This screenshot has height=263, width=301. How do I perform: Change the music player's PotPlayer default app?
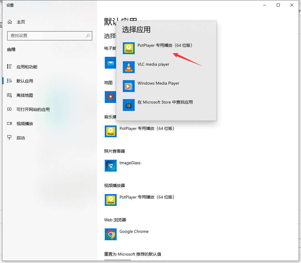(x=140, y=131)
